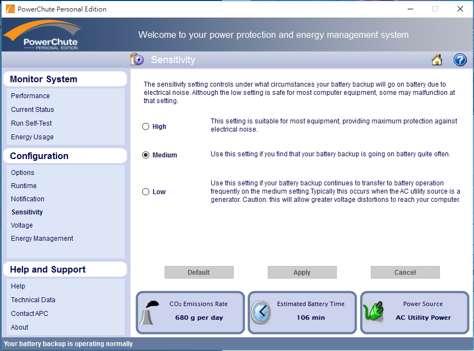Minimize the PowerChute window
Screen dimensions: 474x351
[410, 9]
